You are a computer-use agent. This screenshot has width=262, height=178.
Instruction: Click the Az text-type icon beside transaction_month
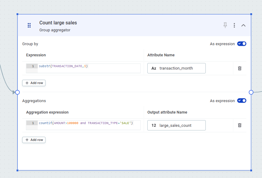coord(154,68)
